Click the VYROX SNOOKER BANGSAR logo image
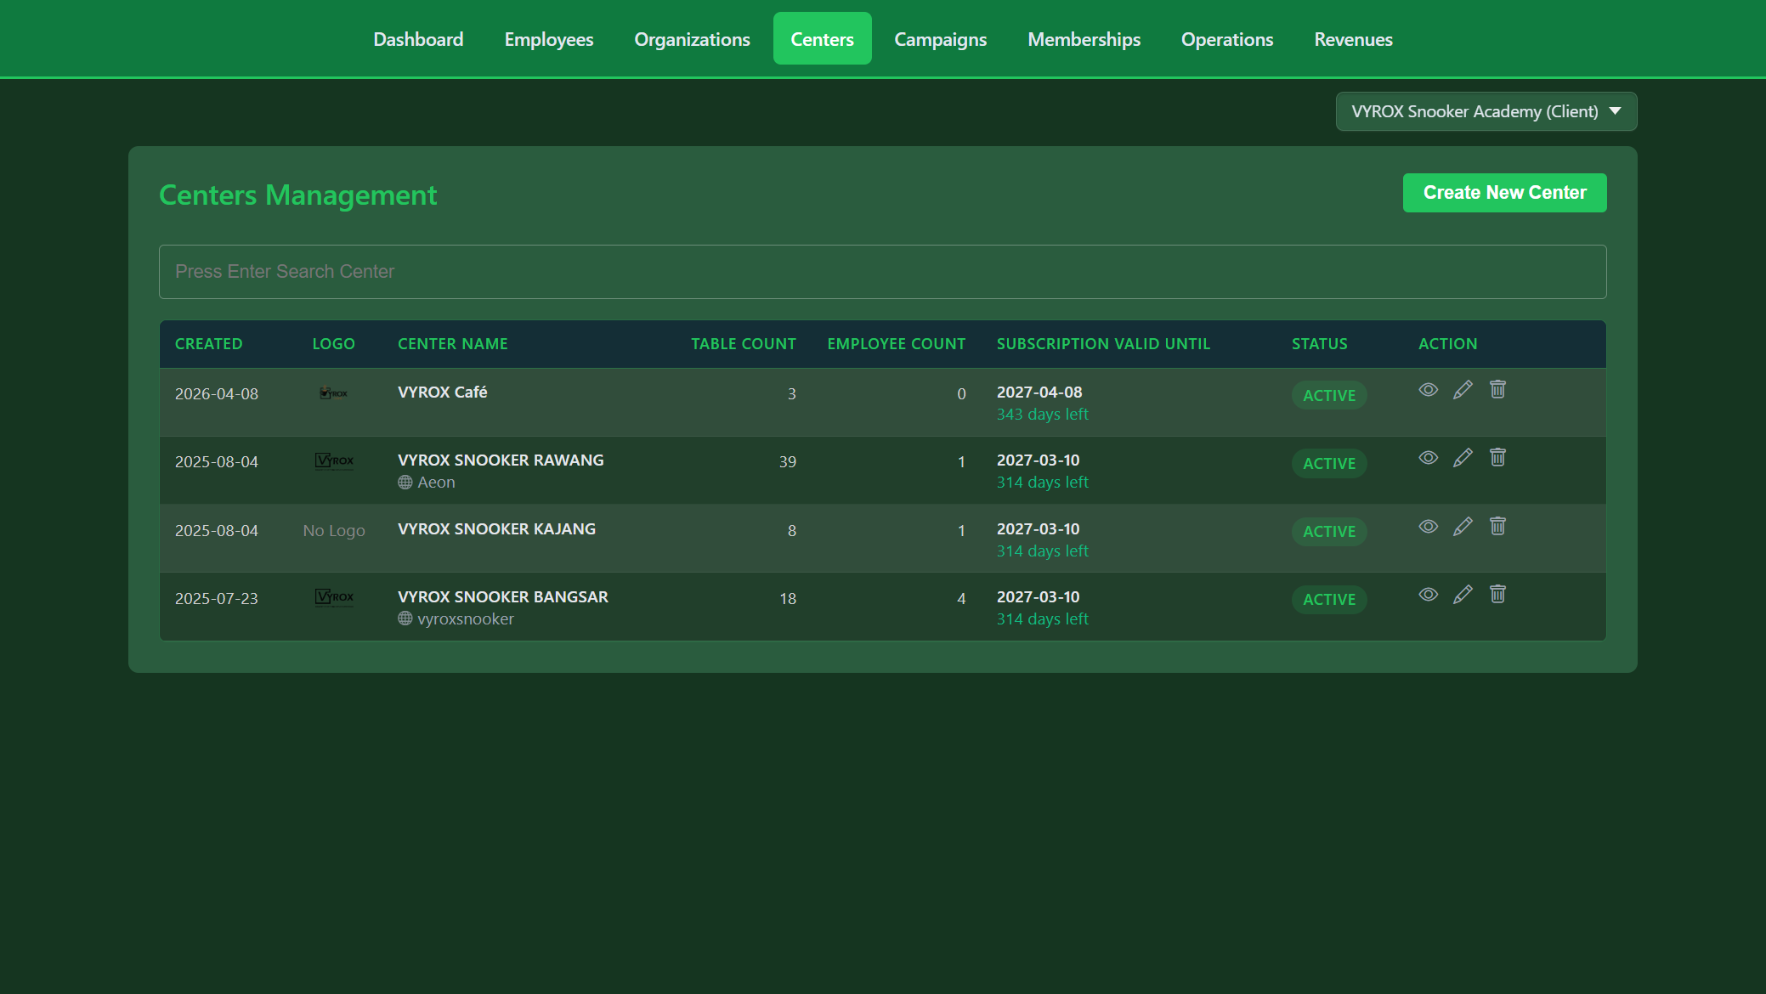The height and width of the screenshot is (994, 1766). (x=334, y=597)
